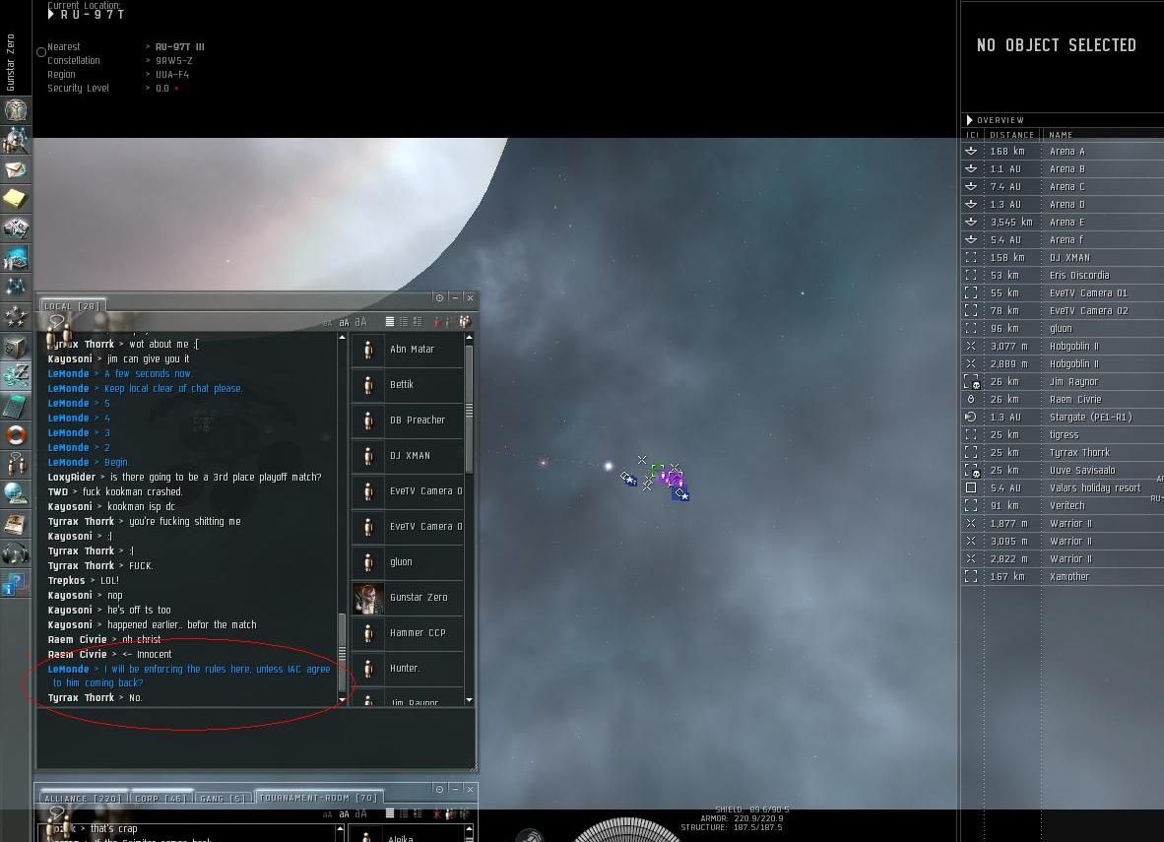
Task: Open the Journal book icon in sidebar
Action: click(16, 524)
